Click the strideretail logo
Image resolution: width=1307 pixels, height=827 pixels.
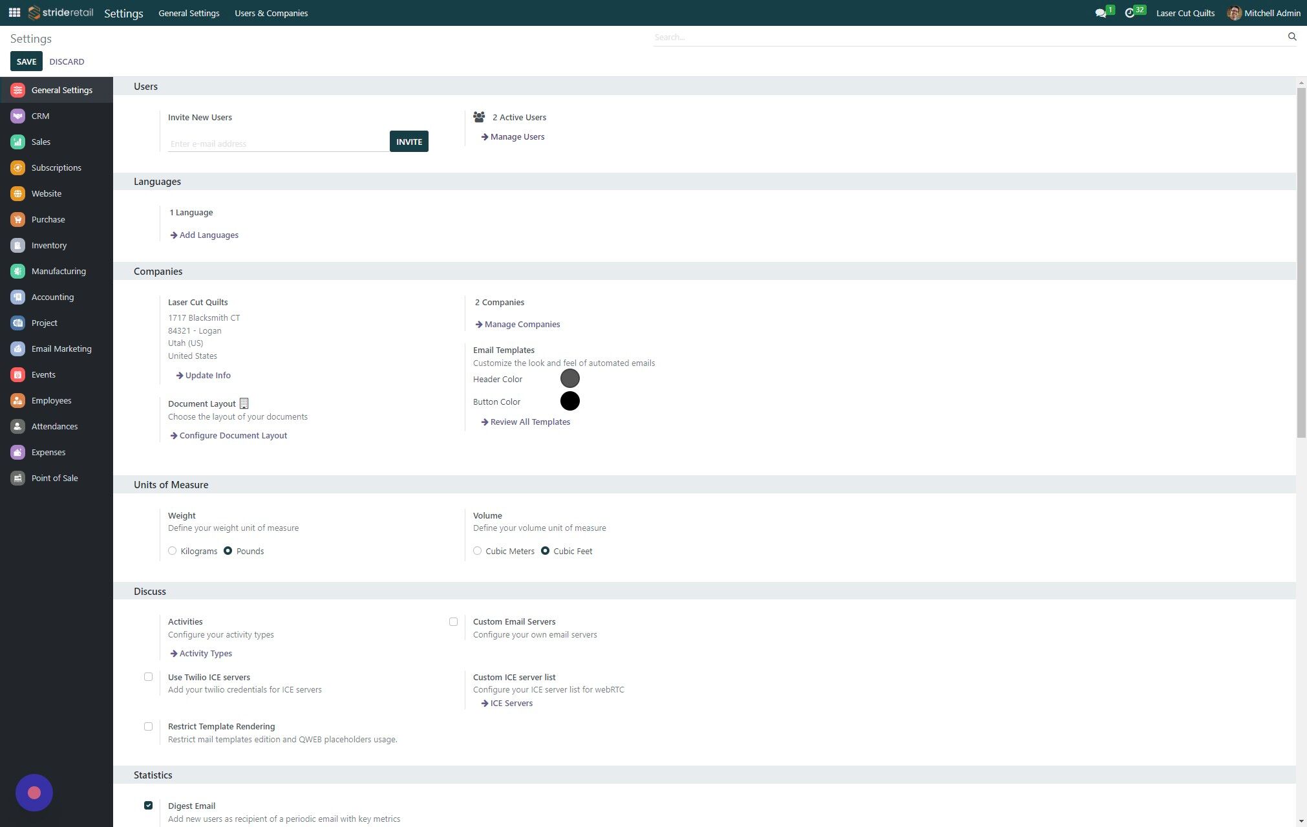[x=61, y=13]
